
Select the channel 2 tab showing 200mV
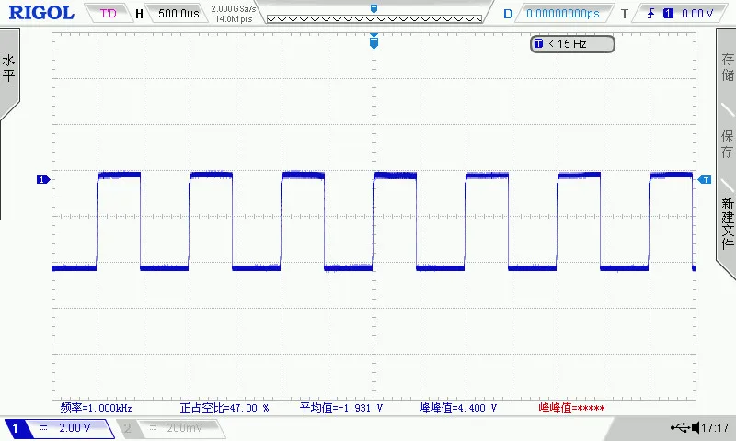[170, 428]
